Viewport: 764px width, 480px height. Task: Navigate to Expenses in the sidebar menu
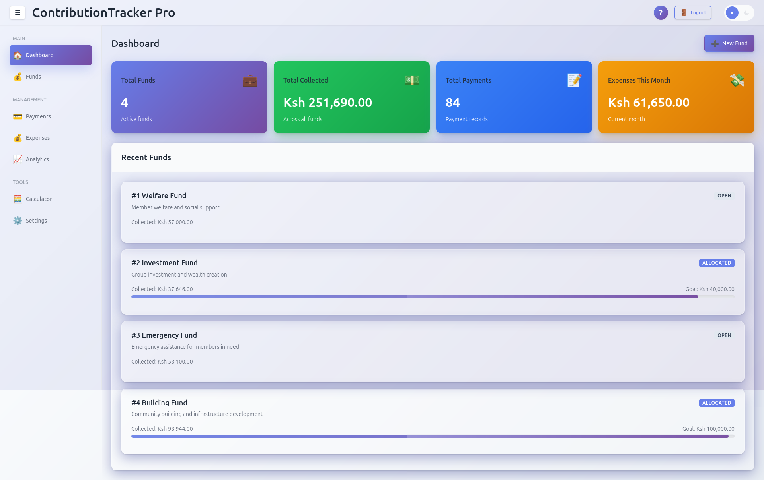(x=37, y=138)
